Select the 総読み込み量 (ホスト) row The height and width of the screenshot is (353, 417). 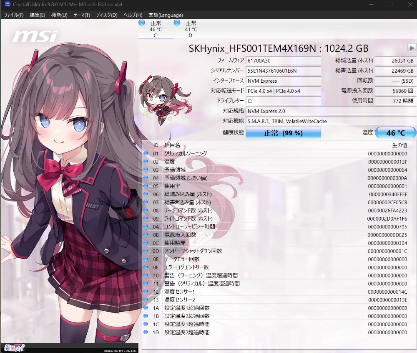tap(276, 194)
